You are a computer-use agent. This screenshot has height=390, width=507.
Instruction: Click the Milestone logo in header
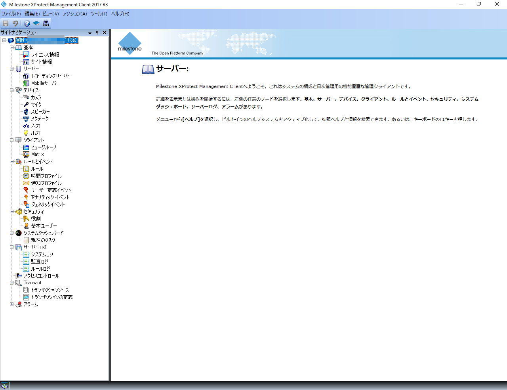[x=130, y=44]
